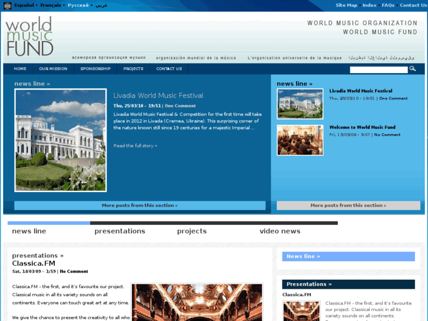Screen dimensions: 428x321
Task: Open the Classica.FM article title
Action: tap(34, 263)
